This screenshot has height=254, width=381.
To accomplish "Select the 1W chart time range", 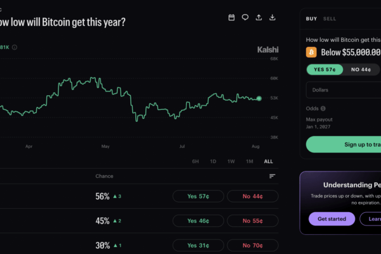I will [231, 161].
